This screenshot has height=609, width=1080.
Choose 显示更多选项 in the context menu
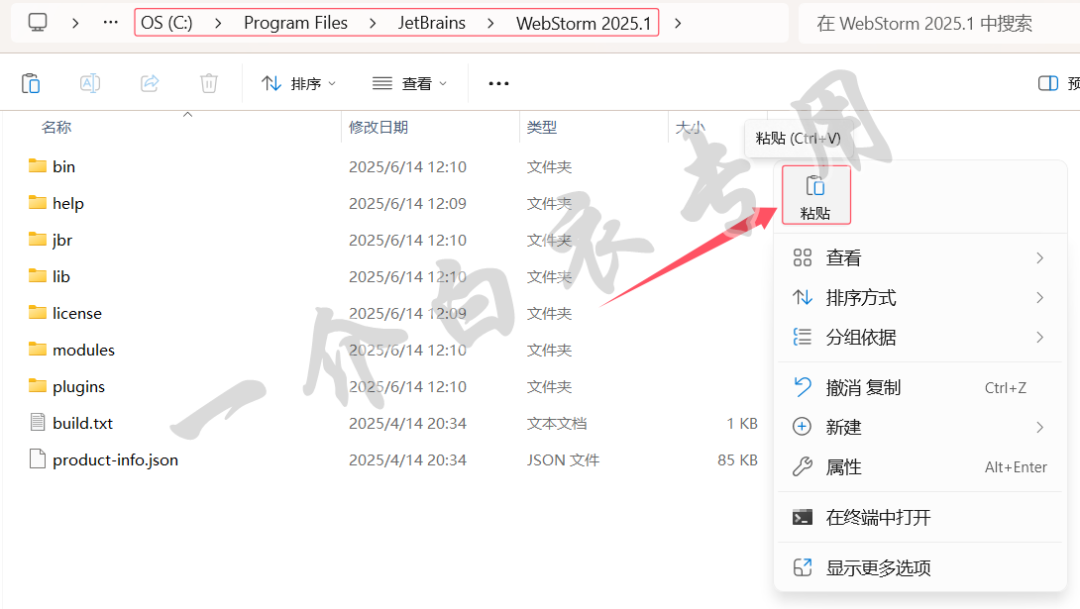pos(919,567)
